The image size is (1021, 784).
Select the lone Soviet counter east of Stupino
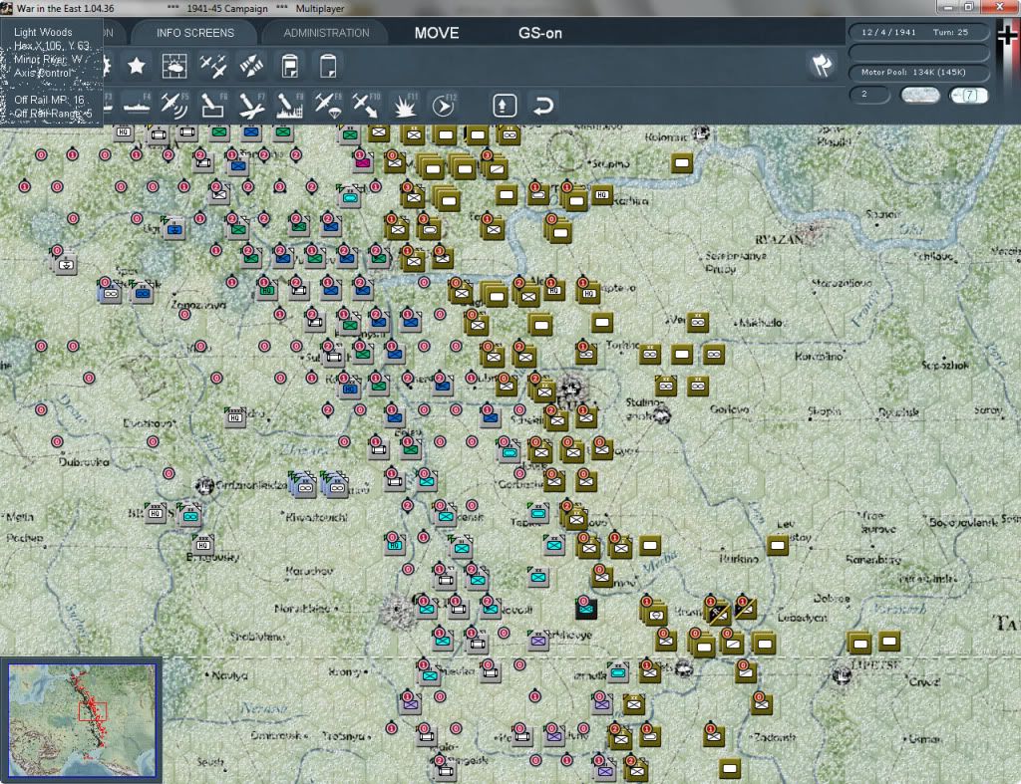click(x=682, y=162)
